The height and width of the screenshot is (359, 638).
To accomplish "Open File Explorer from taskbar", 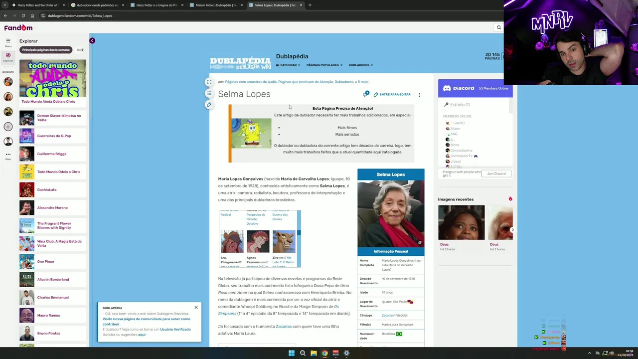I will click(x=314, y=353).
